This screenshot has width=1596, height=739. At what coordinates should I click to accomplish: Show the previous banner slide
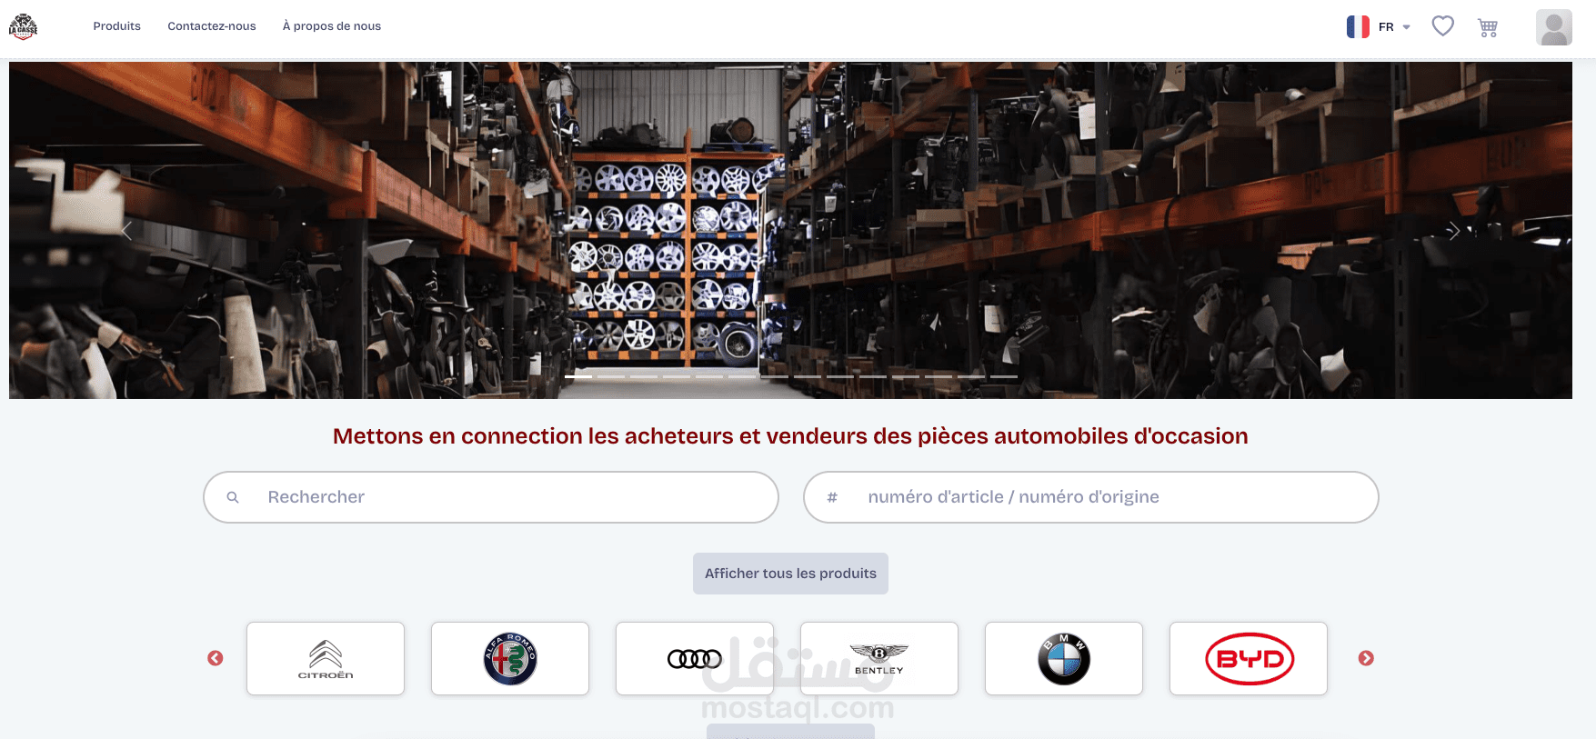(126, 231)
